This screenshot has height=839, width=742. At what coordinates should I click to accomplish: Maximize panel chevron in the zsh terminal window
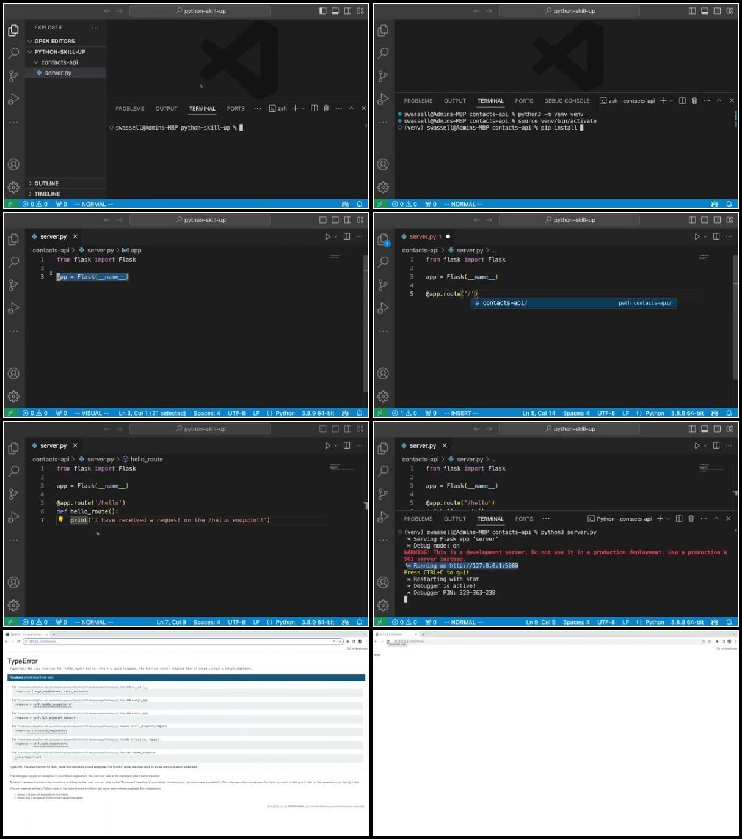351,108
